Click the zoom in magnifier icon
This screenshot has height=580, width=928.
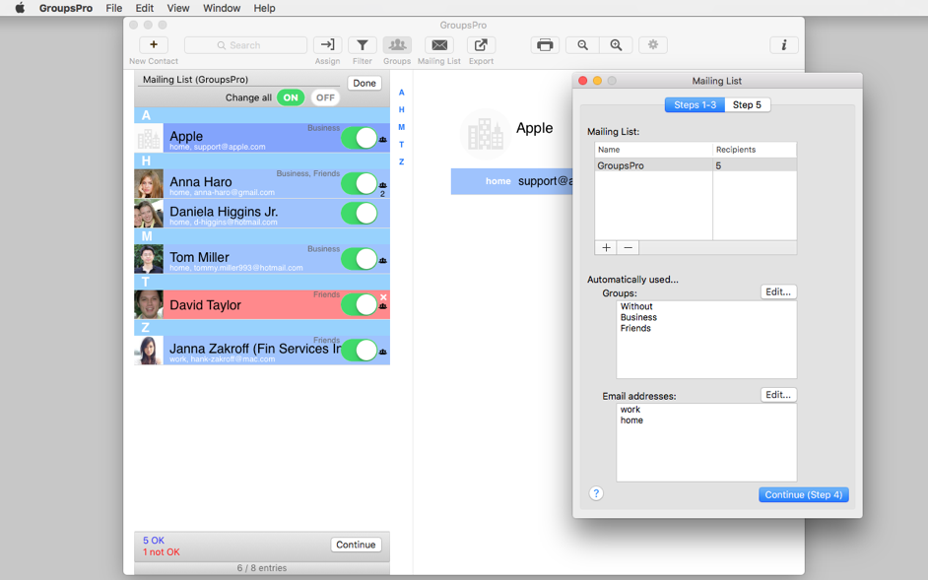coord(616,45)
